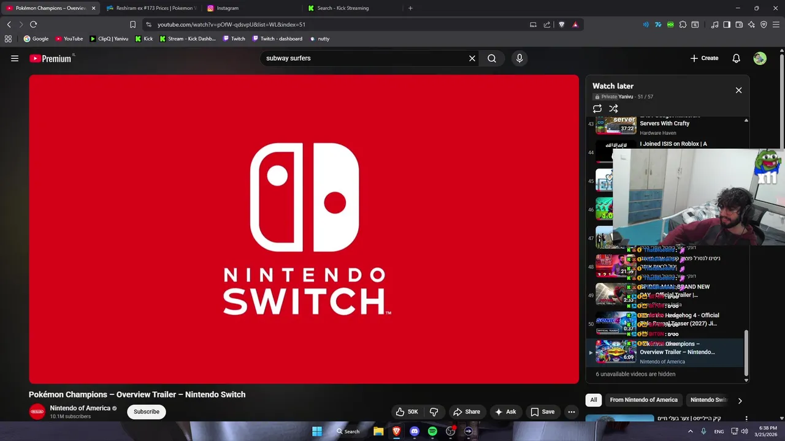Select the All filter chip
This screenshot has height=441, width=785.
[594, 400]
